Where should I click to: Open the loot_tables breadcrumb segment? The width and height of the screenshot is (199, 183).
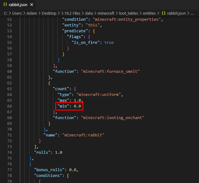tap(128, 13)
